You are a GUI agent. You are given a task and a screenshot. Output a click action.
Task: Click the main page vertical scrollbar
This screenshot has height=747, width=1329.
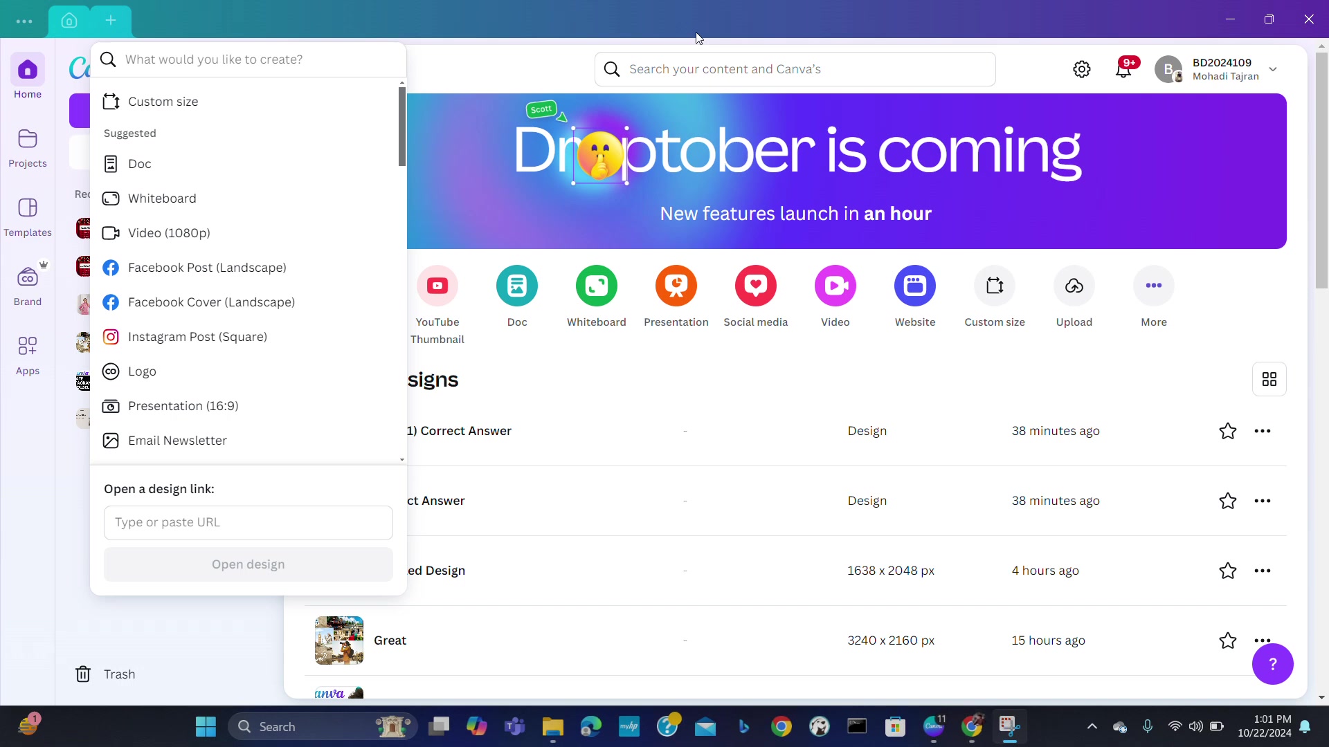(x=1321, y=169)
